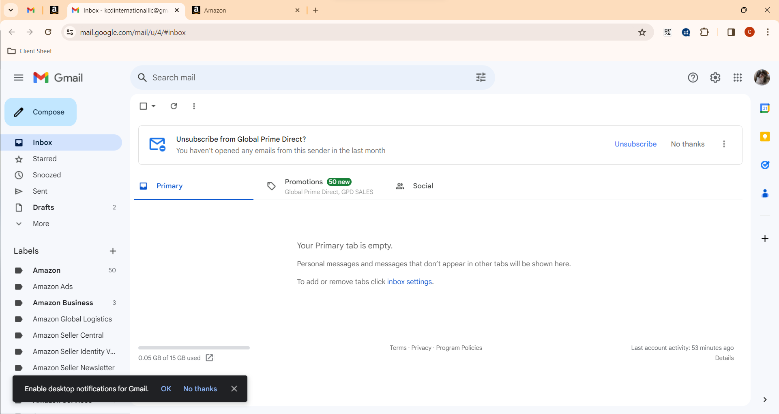The height and width of the screenshot is (414, 779).
Task: Click the browser back arrow
Action: point(12,32)
